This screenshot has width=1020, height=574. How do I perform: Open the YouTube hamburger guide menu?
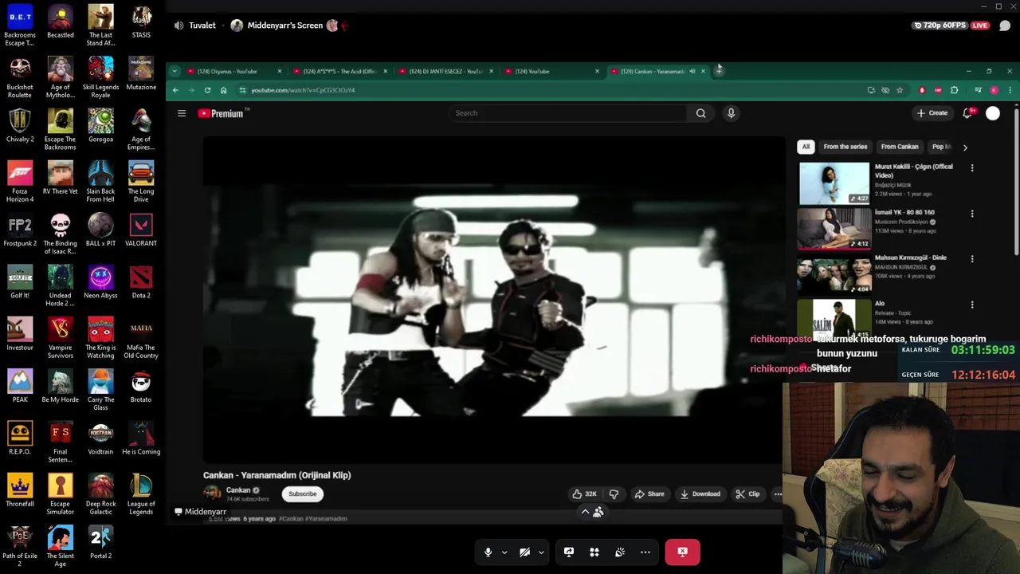click(x=182, y=113)
